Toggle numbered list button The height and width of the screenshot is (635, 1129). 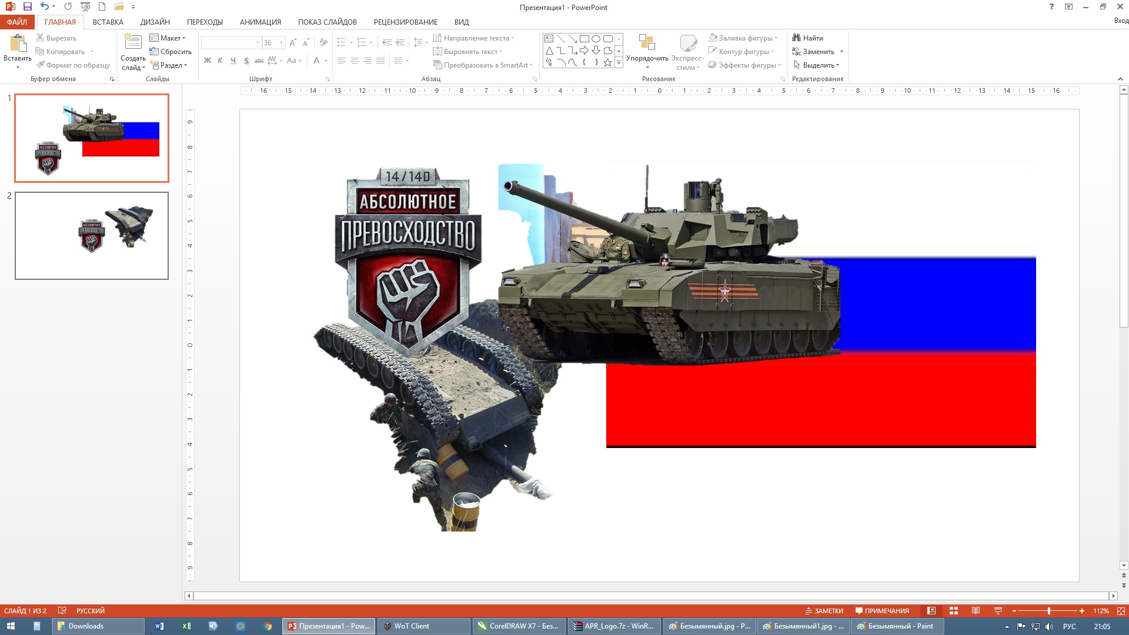[362, 43]
